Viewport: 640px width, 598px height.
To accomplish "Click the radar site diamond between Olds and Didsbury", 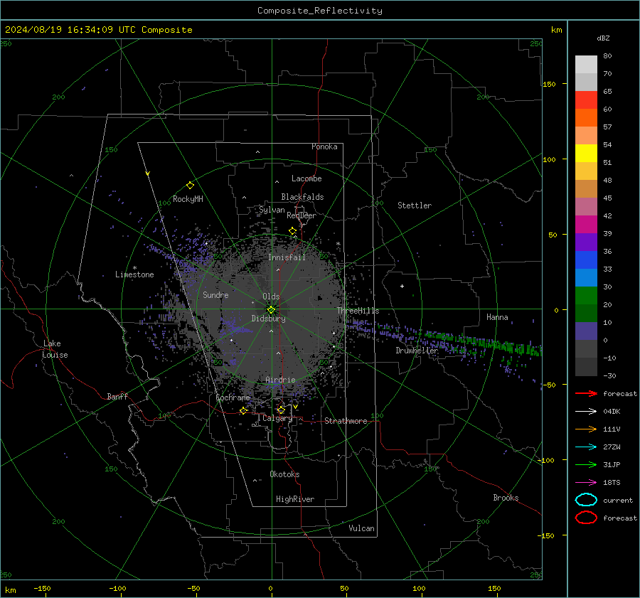I will click(271, 309).
